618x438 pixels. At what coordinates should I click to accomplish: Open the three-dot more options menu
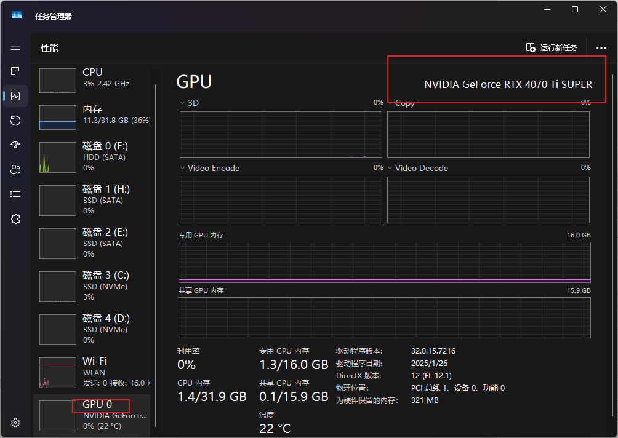coord(601,47)
